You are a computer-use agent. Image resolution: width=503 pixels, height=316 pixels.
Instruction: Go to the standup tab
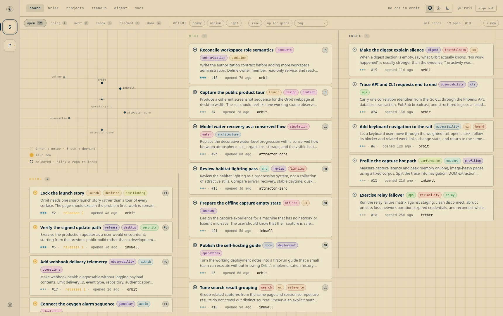pos(99,8)
